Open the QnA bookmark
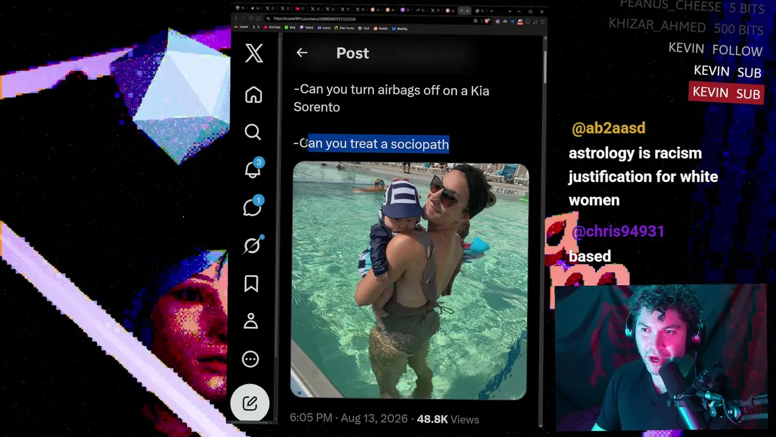The image size is (776, 437). coord(364,28)
